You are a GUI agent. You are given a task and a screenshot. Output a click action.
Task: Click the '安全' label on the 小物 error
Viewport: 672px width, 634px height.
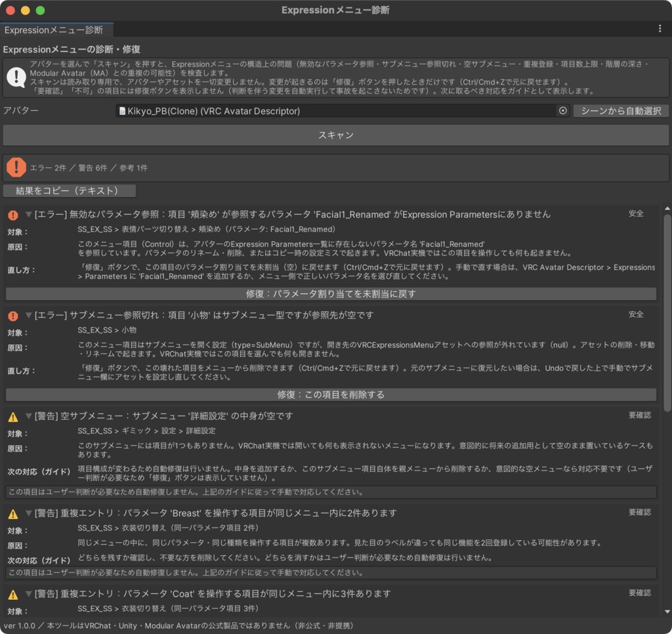[x=636, y=314]
